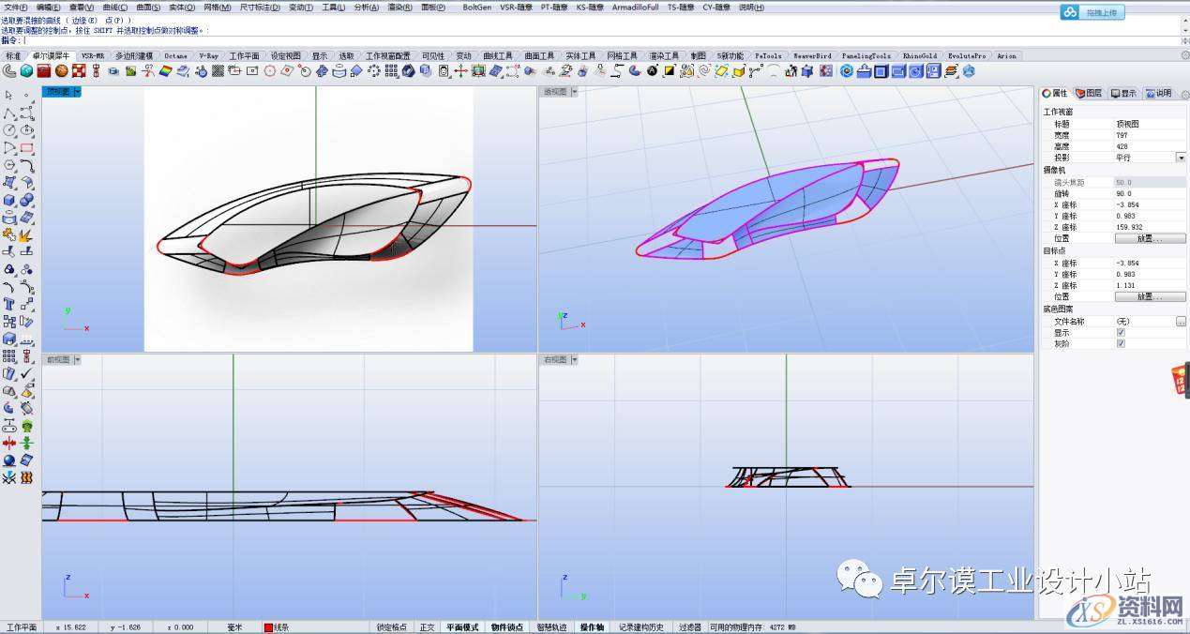The image size is (1190, 634).
Task: Open the 曲面(S) menu
Action: [148, 8]
